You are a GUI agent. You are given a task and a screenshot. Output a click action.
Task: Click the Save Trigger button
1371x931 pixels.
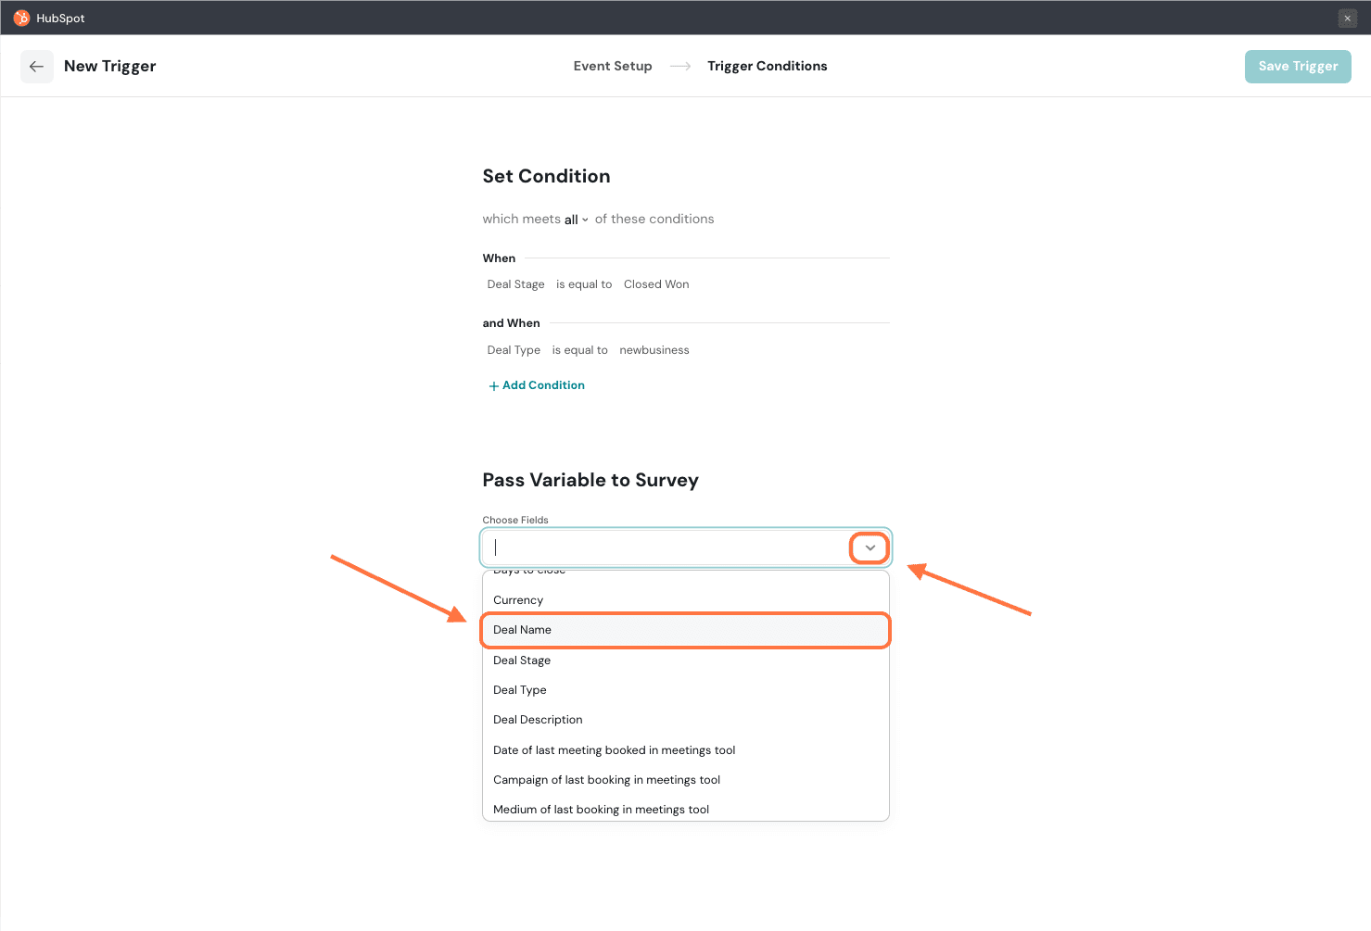pos(1297,67)
